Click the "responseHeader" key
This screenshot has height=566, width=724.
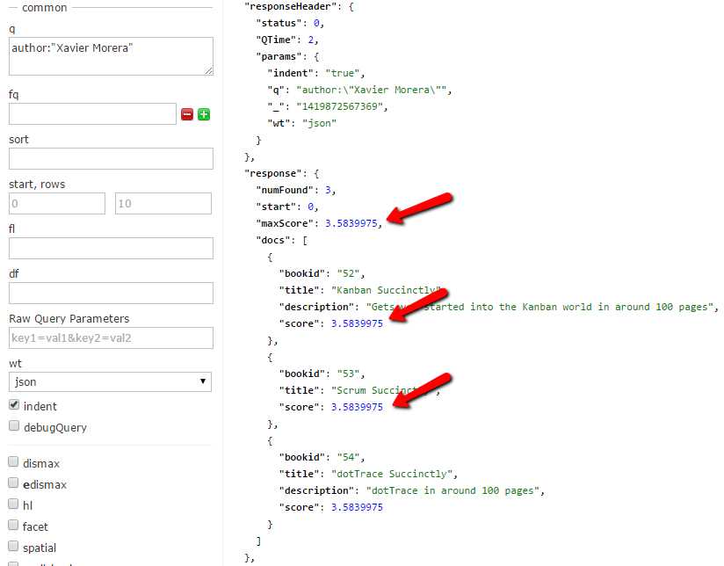click(x=291, y=6)
